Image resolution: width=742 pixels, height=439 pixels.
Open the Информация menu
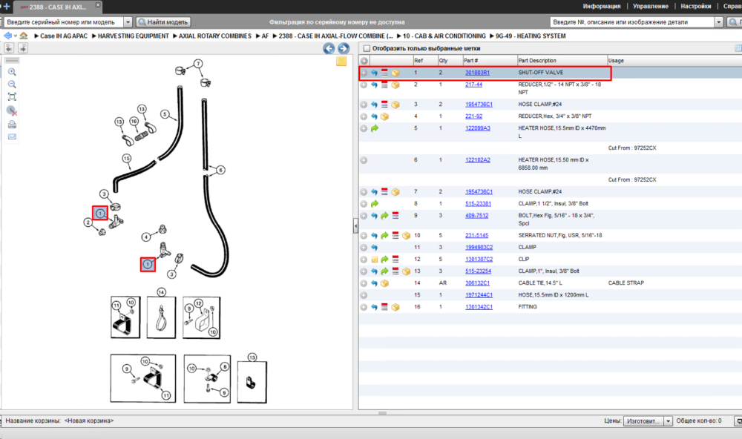[602, 6]
